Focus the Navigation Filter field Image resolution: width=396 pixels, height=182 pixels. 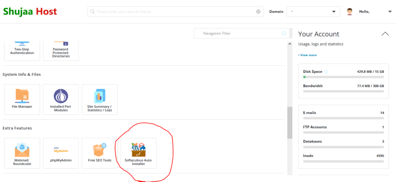241,33
